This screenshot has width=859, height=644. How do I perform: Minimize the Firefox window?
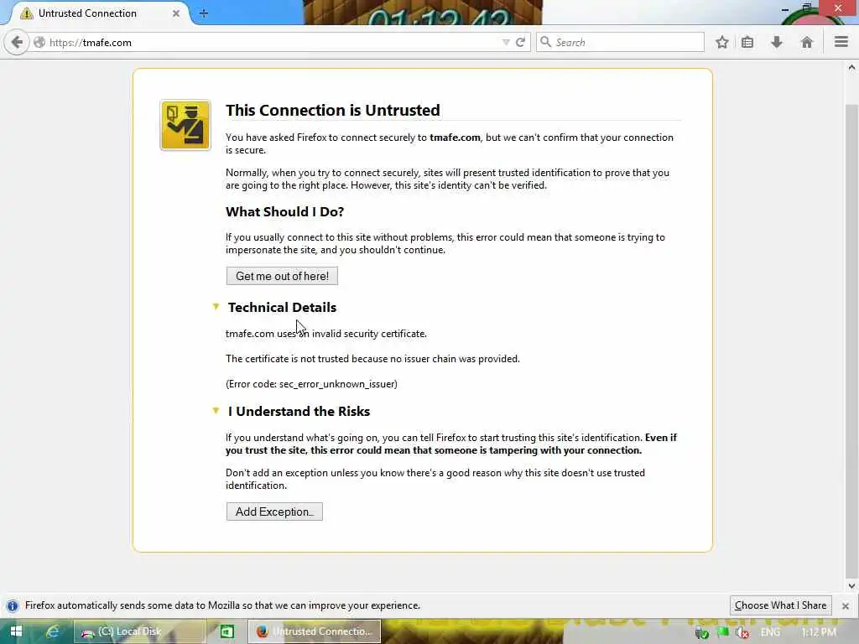pyautogui.click(x=785, y=8)
